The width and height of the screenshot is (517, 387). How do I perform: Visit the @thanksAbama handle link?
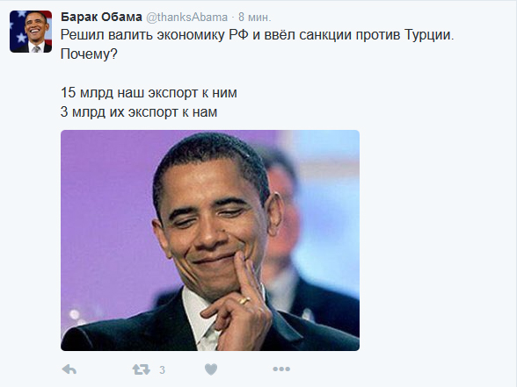pos(186,18)
